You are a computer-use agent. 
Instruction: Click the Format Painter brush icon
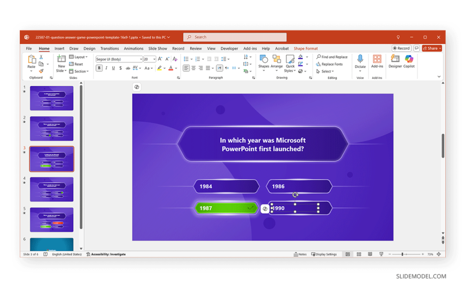(41, 71)
